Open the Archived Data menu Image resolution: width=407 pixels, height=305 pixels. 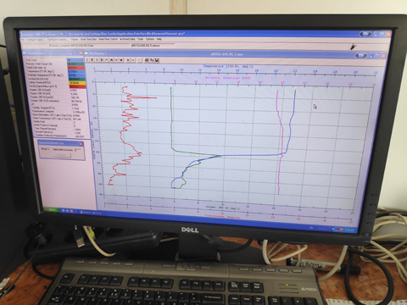pyautogui.click(x=127, y=39)
